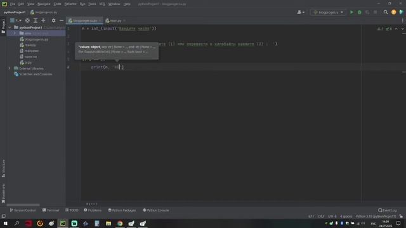The image size is (406, 228).
Task: Open the Python Console tool window
Action: [156, 210]
